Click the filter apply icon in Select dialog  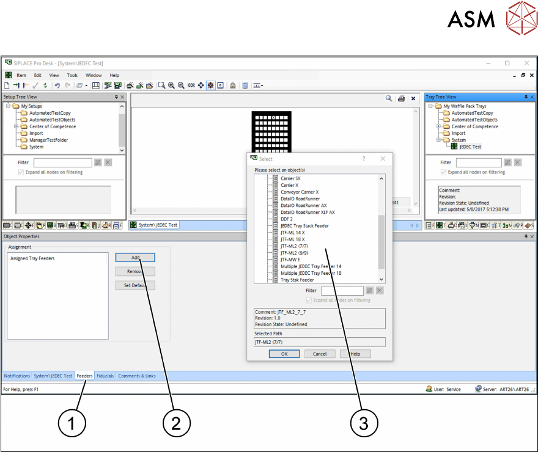(369, 291)
